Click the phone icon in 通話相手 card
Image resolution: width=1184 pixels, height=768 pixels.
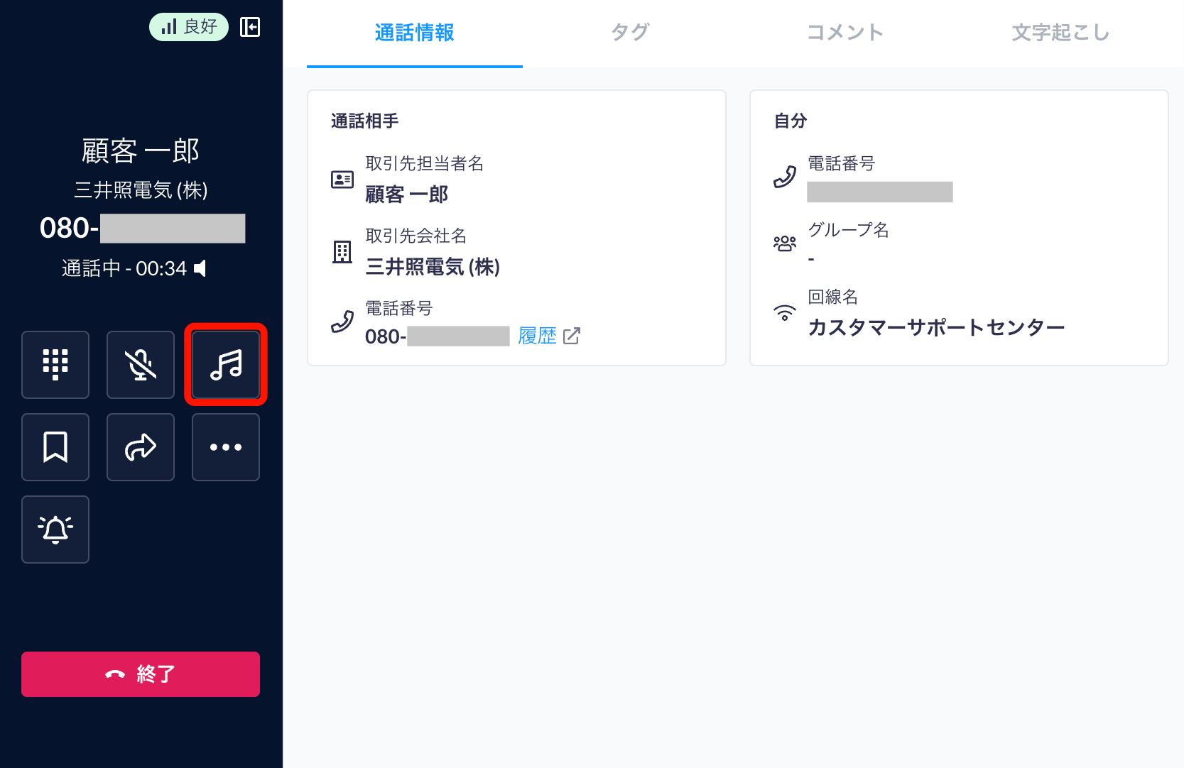342,322
